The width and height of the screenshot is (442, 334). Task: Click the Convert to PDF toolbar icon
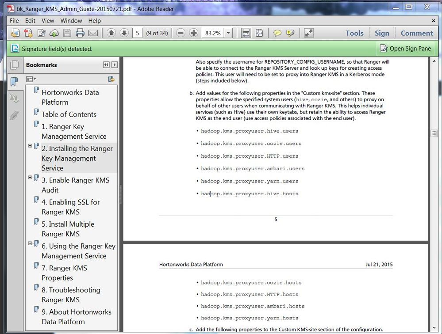coord(28,33)
